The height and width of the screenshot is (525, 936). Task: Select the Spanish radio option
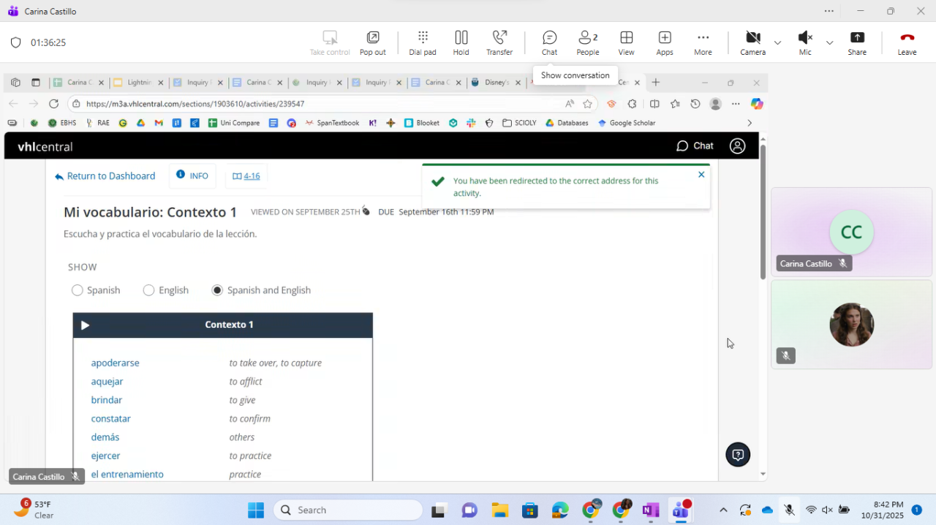click(x=77, y=290)
